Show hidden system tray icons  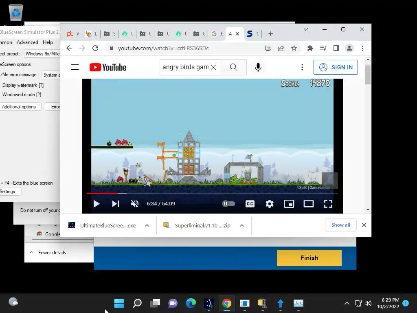tap(347, 303)
